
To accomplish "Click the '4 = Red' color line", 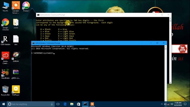I will point(44,38).
